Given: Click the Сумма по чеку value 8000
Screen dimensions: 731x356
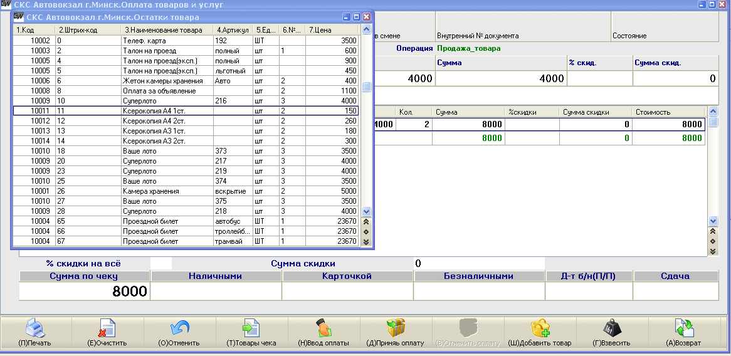Looking at the screenshot, I should point(84,291).
